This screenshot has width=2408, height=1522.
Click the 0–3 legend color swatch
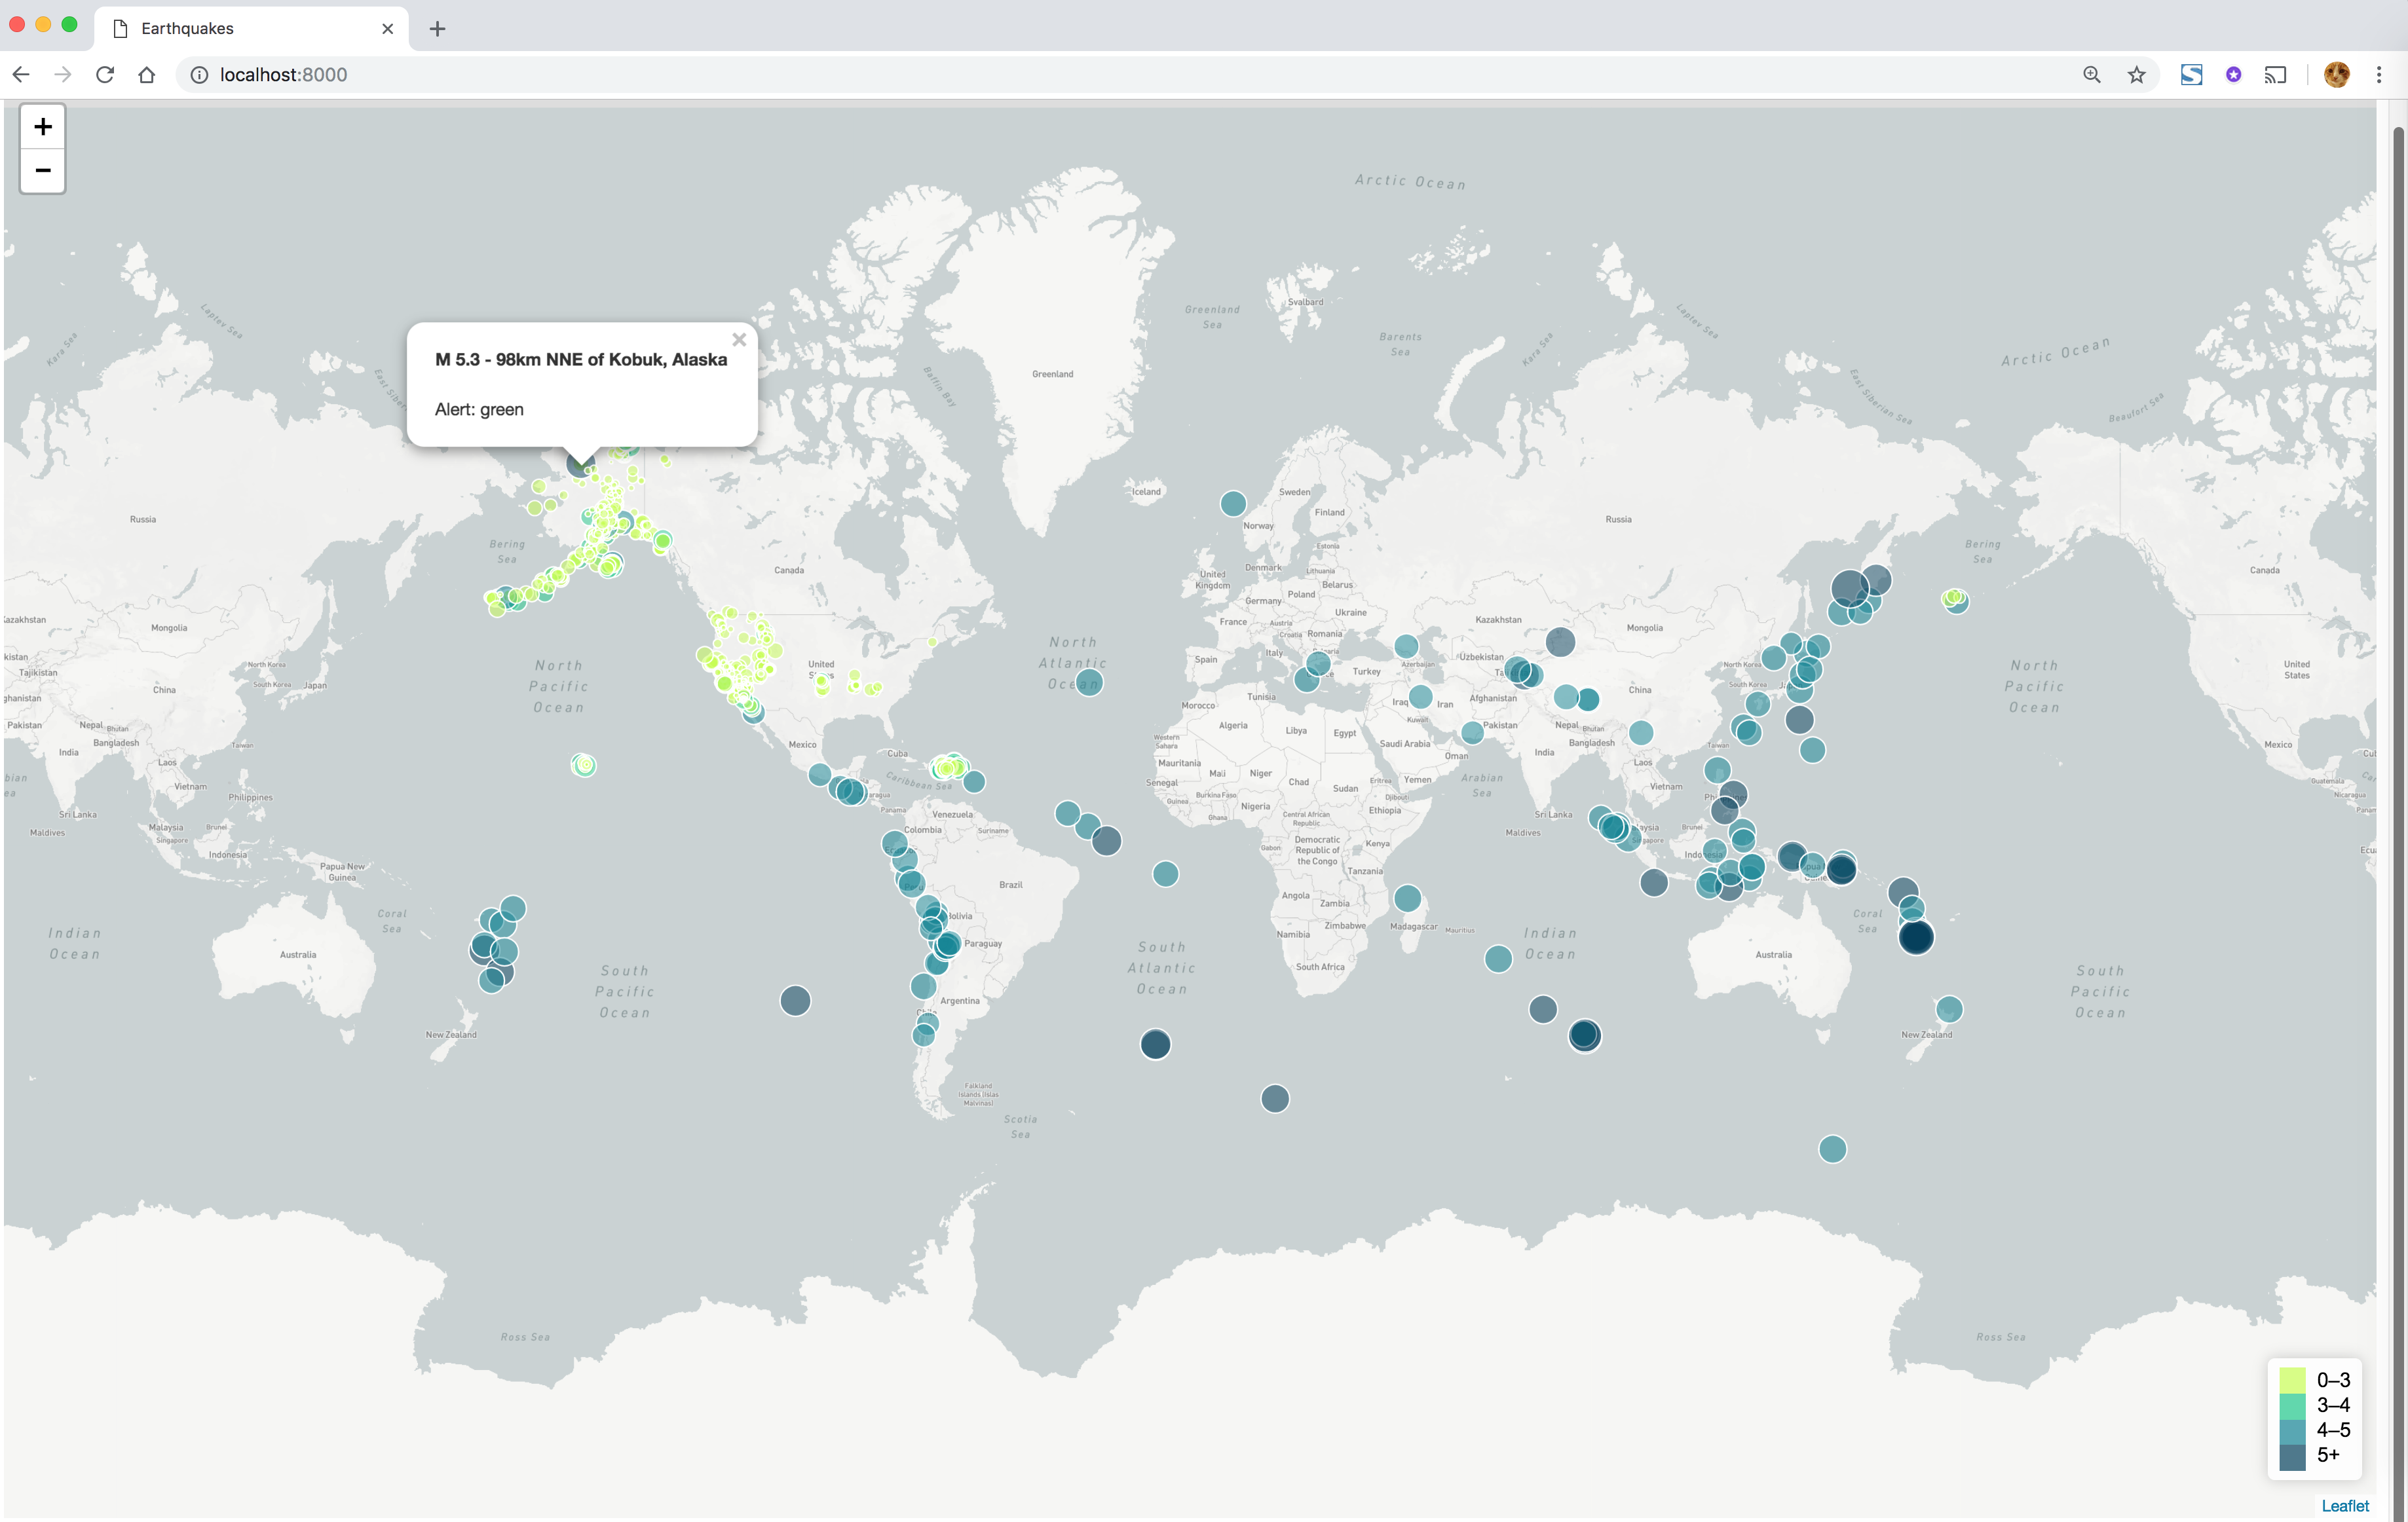pyautogui.click(x=2292, y=1381)
